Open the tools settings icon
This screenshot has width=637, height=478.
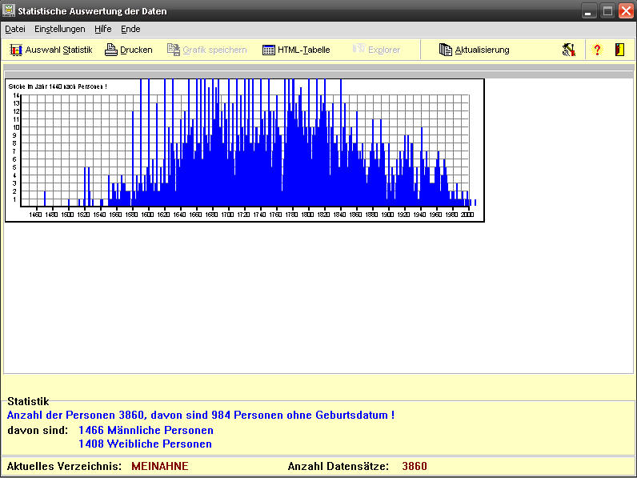click(569, 50)
